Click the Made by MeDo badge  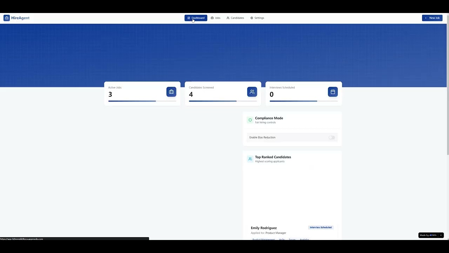click(x=428, y=235)
